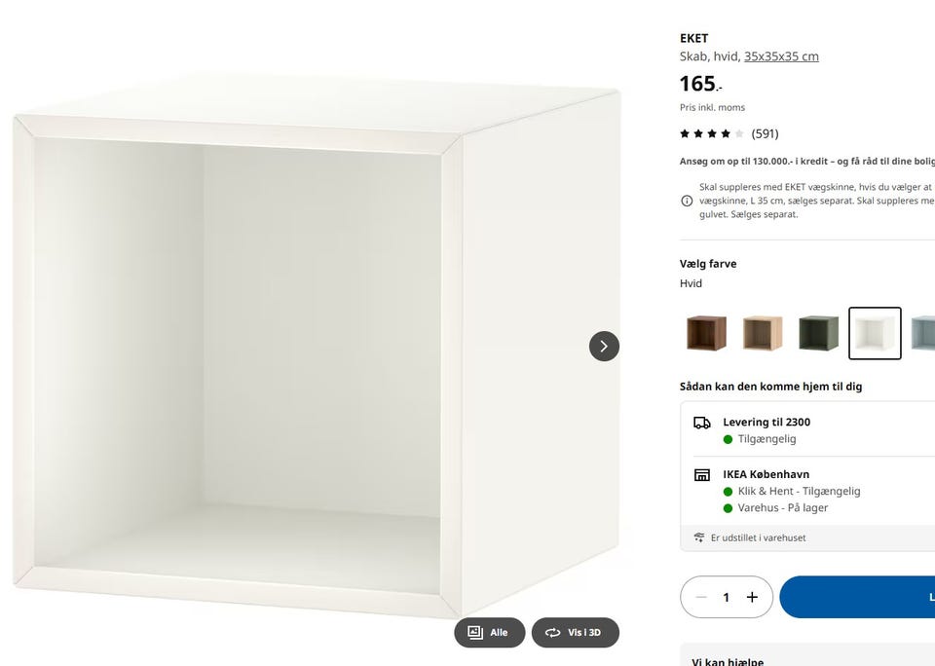Decrease quantity with the minus button
The width and height of the screenshot is (935, 666).
click(701, 597)
